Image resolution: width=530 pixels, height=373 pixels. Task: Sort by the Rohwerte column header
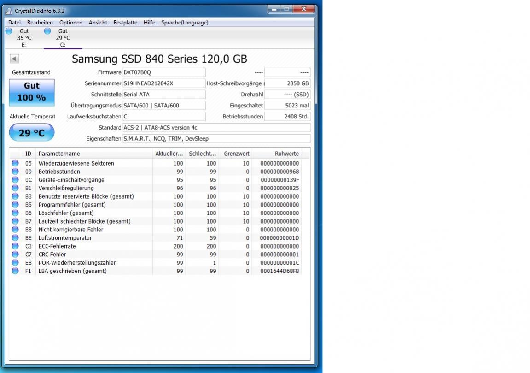pos(276,154)
